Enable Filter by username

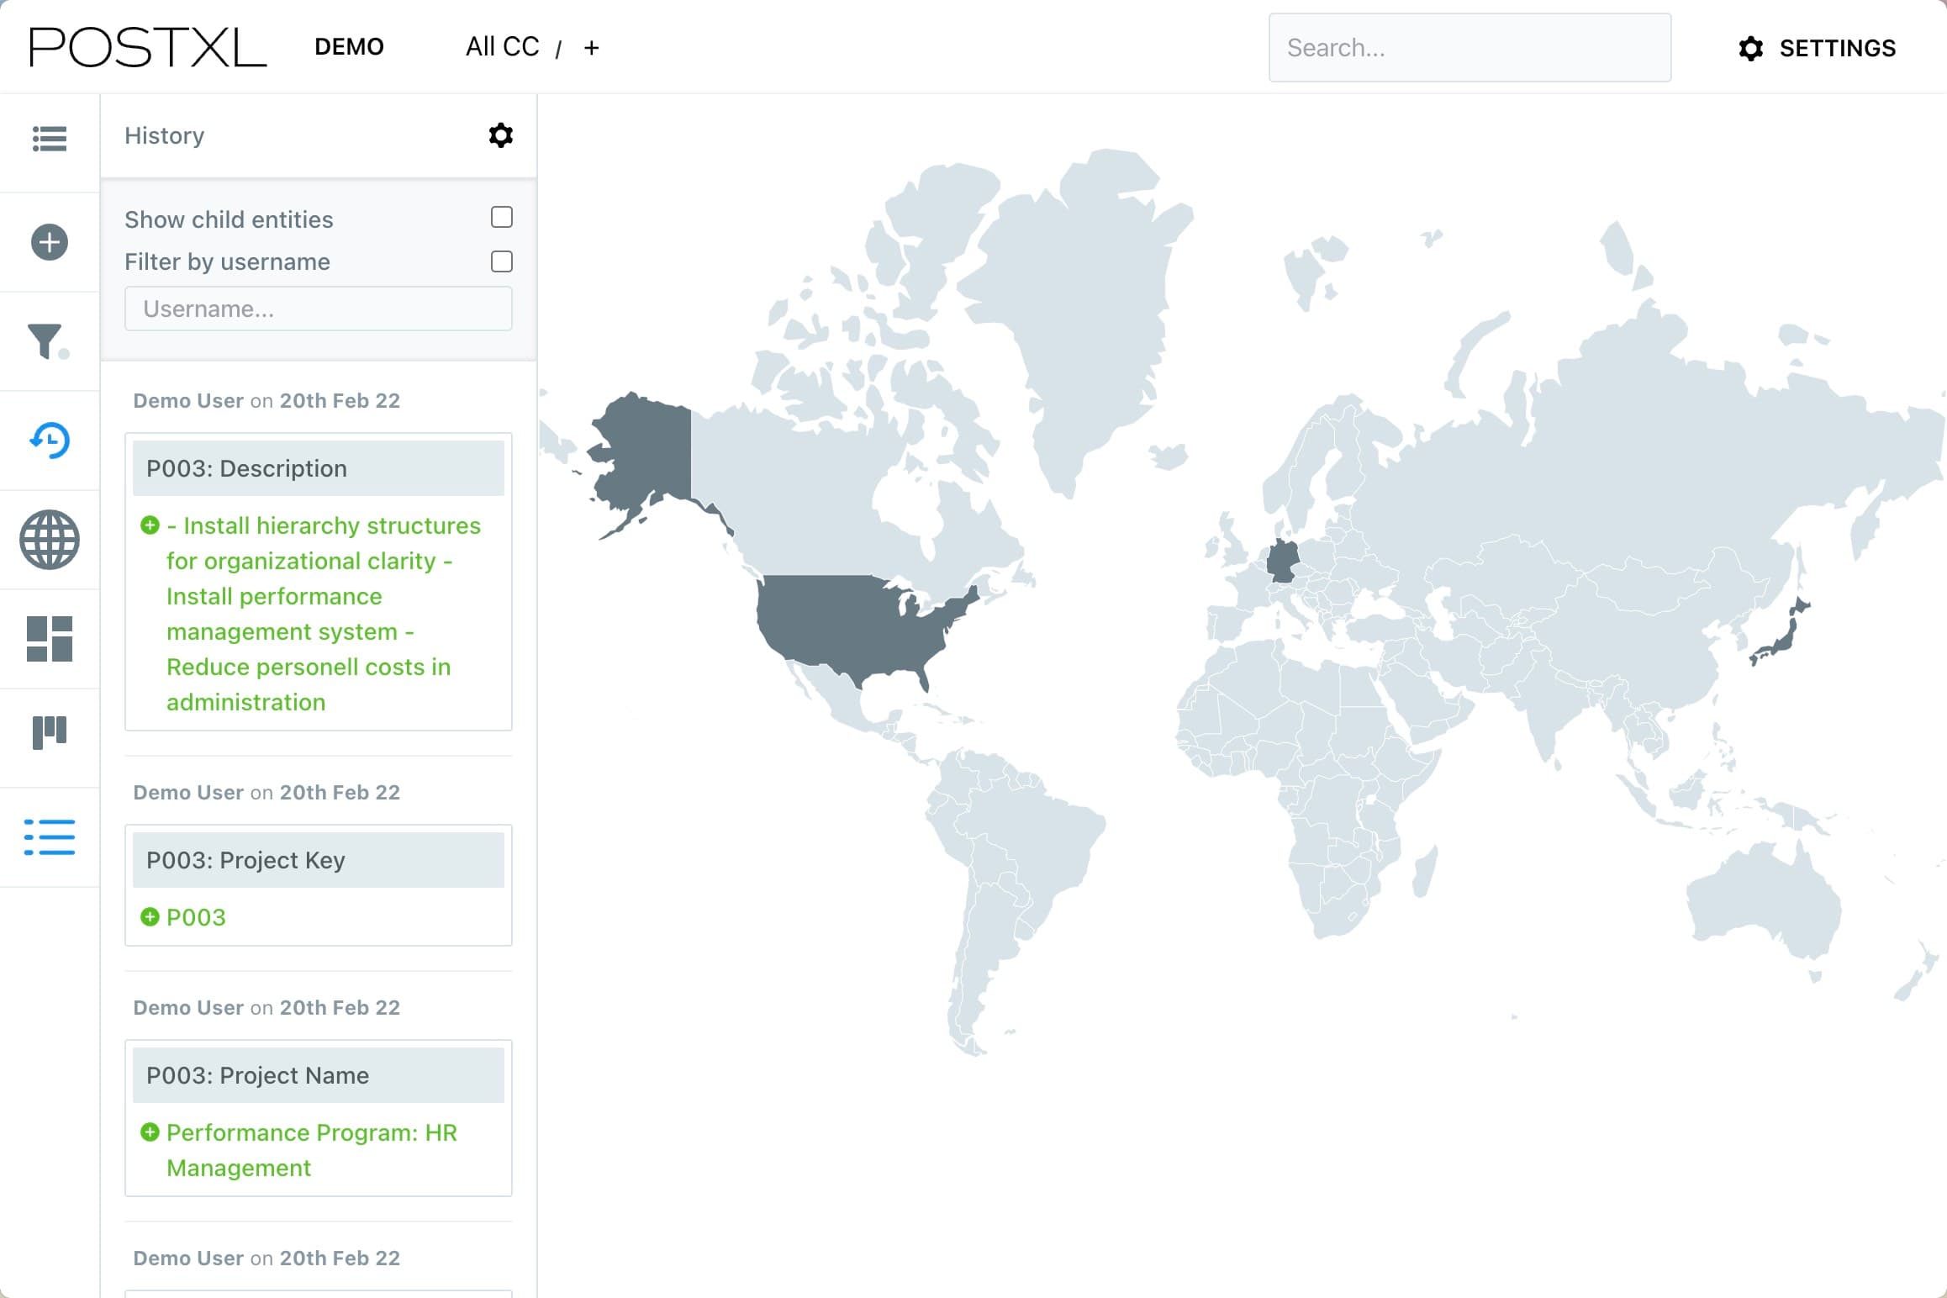(x=502, y=261)
